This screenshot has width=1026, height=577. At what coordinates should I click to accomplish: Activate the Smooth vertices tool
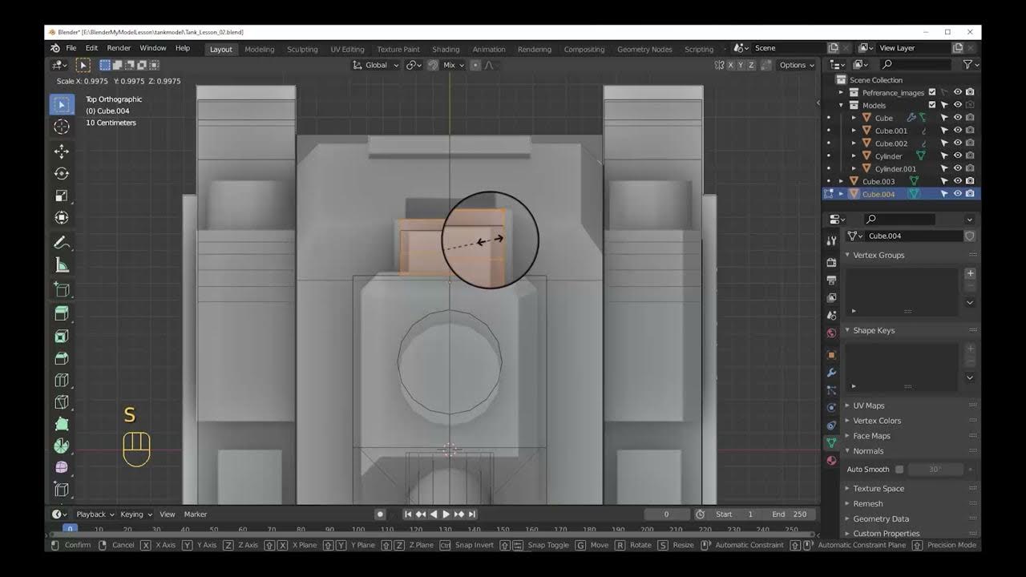[62, 467]
